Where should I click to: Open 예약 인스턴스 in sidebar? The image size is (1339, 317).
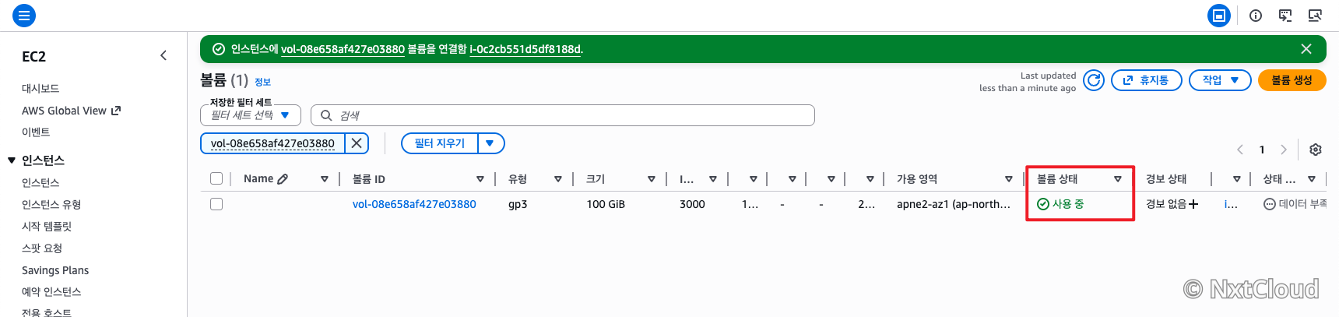pyautogui.click(x=51, y=291)
